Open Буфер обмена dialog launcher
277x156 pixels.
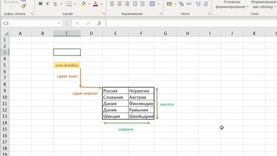[x=32, y=14]
